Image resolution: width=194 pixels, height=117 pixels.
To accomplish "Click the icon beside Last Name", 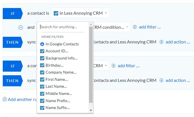I will (42, 87).
